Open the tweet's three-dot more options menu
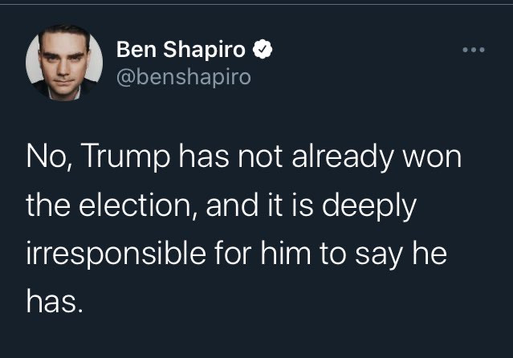 pos(474,50)
